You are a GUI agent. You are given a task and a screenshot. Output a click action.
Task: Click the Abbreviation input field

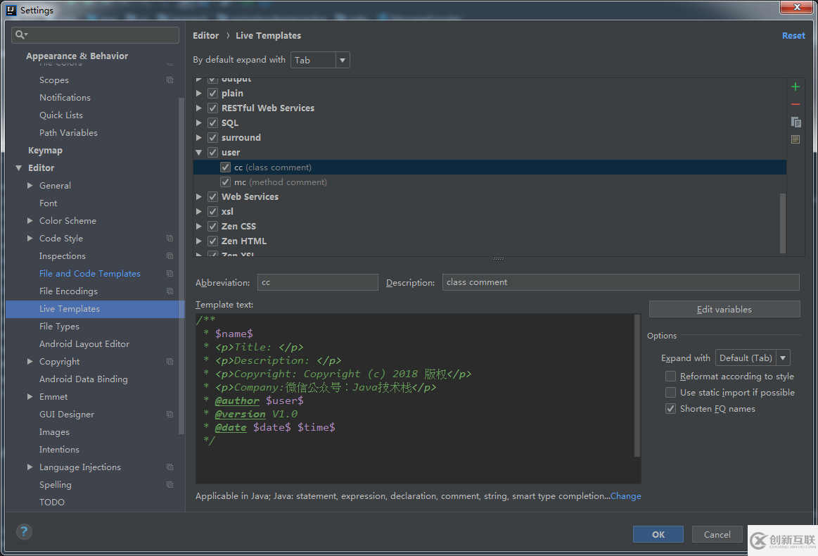pos(317,282)
